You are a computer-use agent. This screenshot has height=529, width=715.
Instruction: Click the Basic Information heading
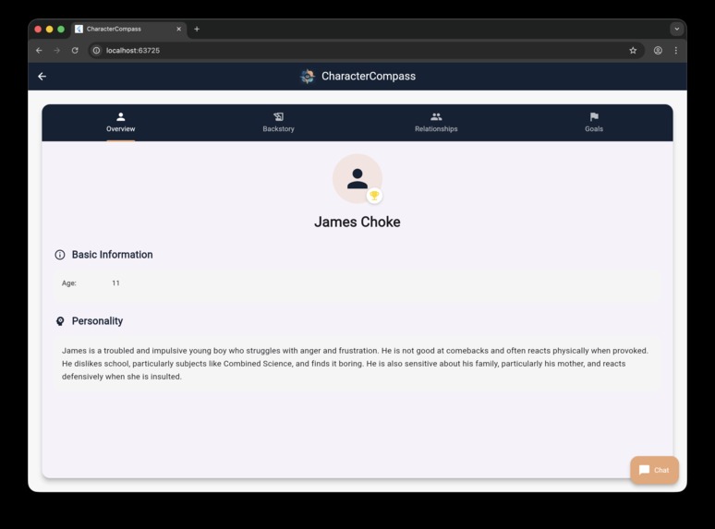tap(112, 255)
